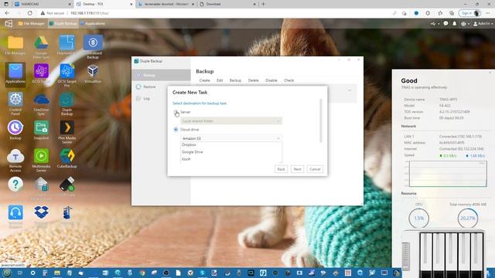
Task: Open the TOS messages speech bubble icon
Action: click(445, 23)
